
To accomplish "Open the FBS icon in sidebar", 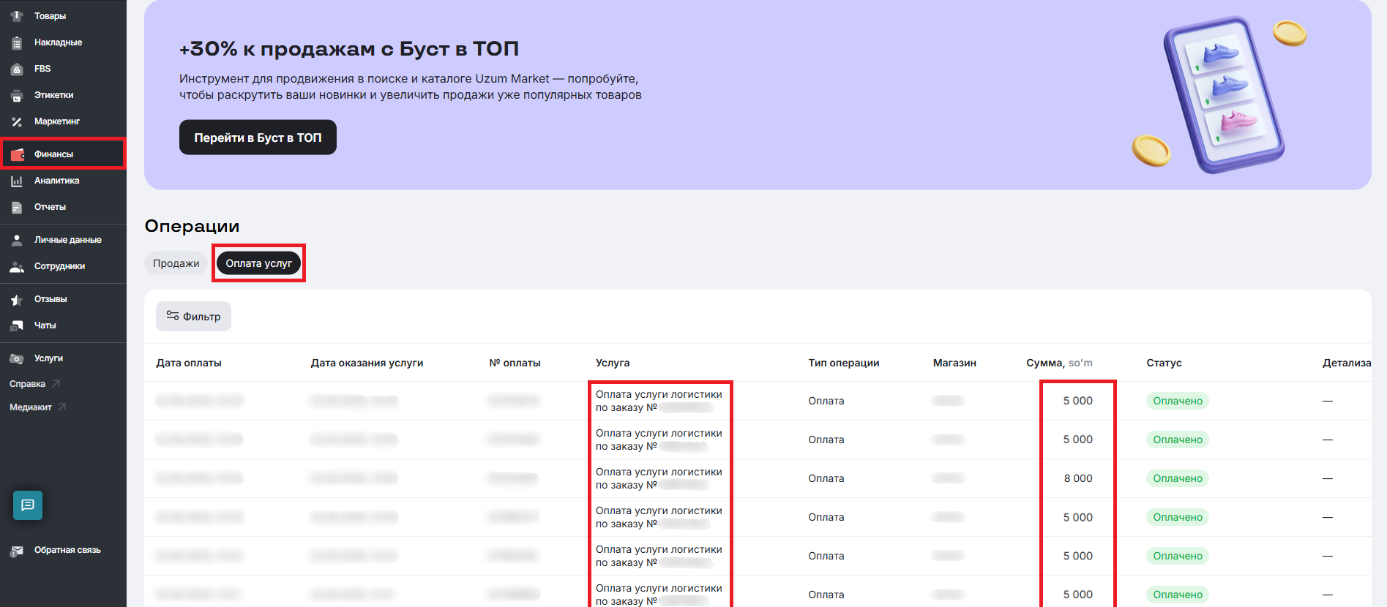I will click(17, 69).
